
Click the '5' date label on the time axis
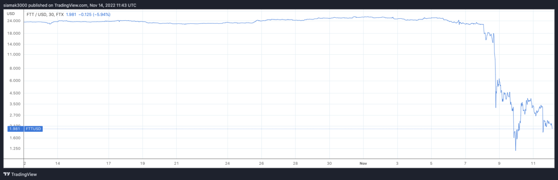431,164
